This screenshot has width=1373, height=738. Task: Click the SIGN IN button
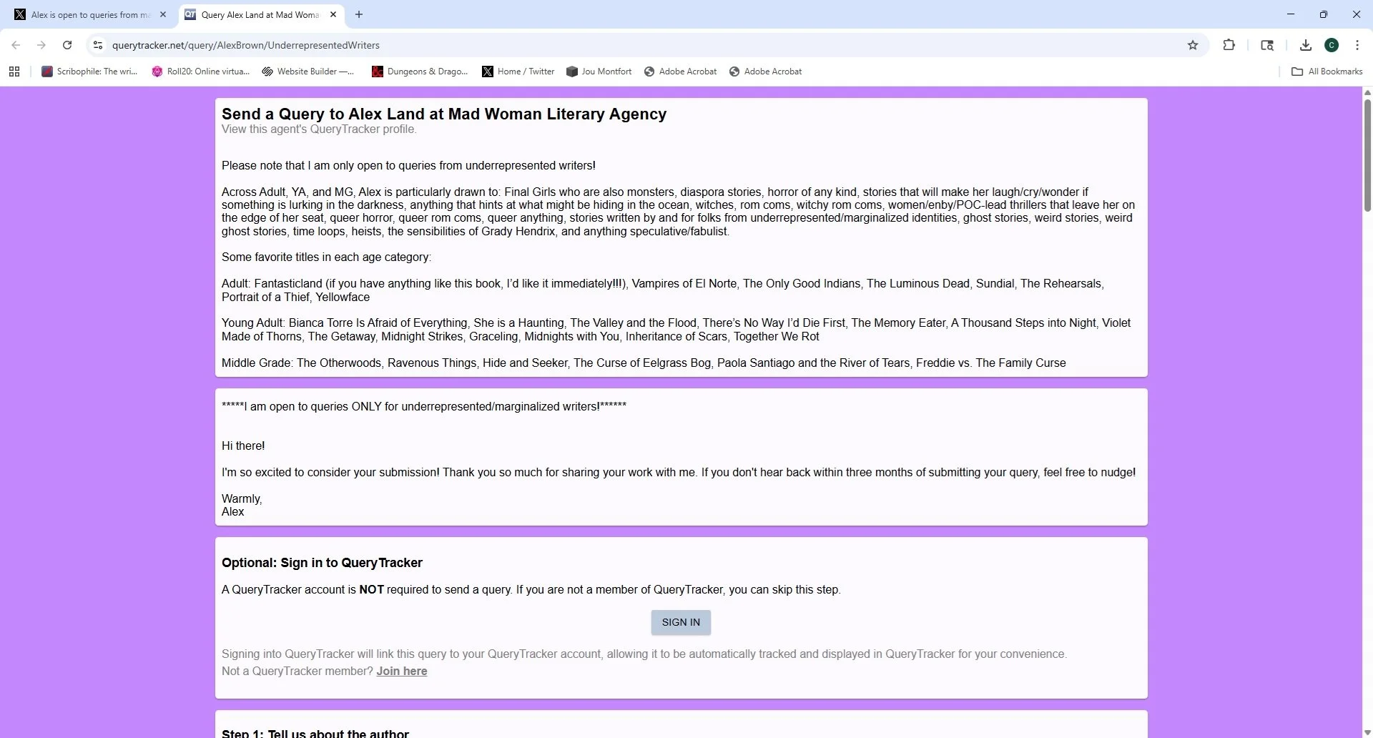tap(681, 622)
